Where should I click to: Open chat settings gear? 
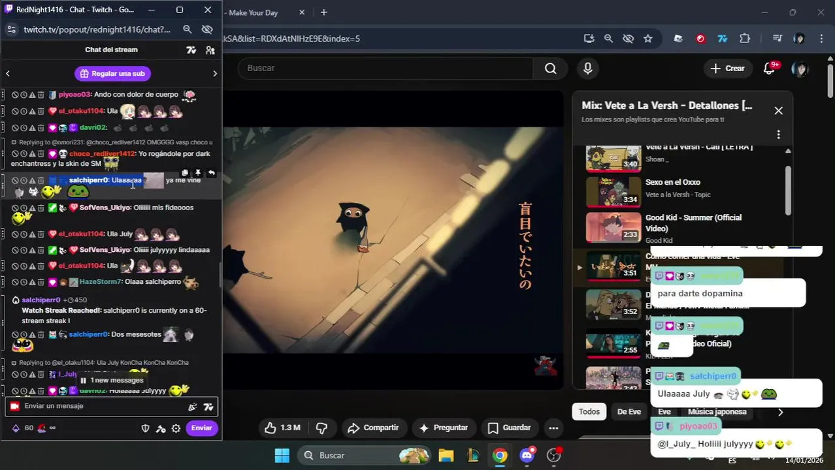point(176,428)
